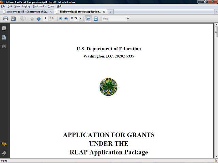This screenshot has height=163, width=218.
Task: Close the FileDownloadServlet tab
Action: click(104, 12)
